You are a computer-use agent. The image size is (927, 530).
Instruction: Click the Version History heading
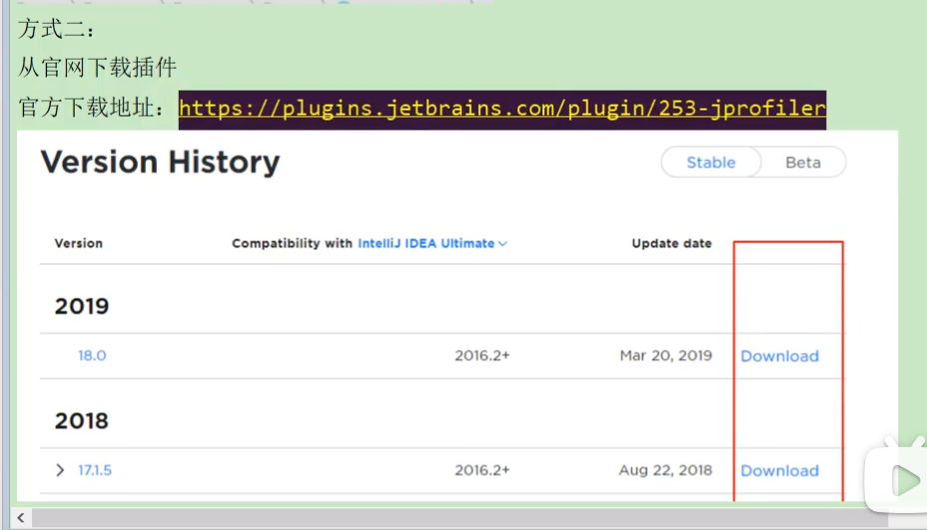click(x=160, y=162)
